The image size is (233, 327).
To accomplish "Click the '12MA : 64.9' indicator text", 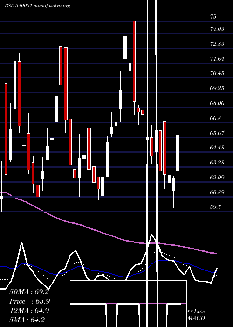I will (29, 311).
